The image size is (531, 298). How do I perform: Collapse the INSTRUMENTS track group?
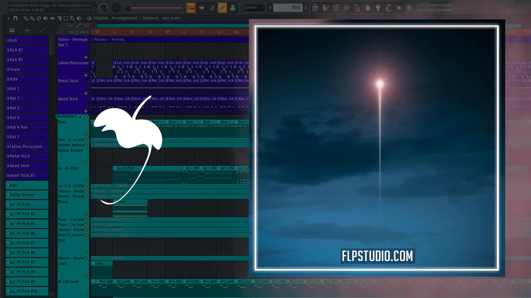pos(81,117)
